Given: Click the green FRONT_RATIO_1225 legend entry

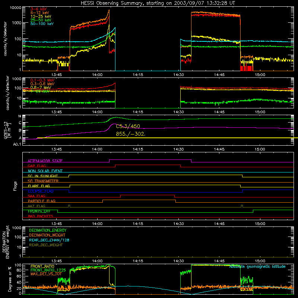Looking at the screenshot, I should pyautogui.click(x=48, y=270).
